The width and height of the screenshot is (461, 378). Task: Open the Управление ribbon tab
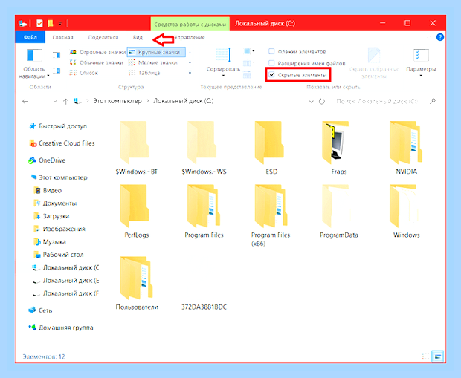(x=190, y=37)
